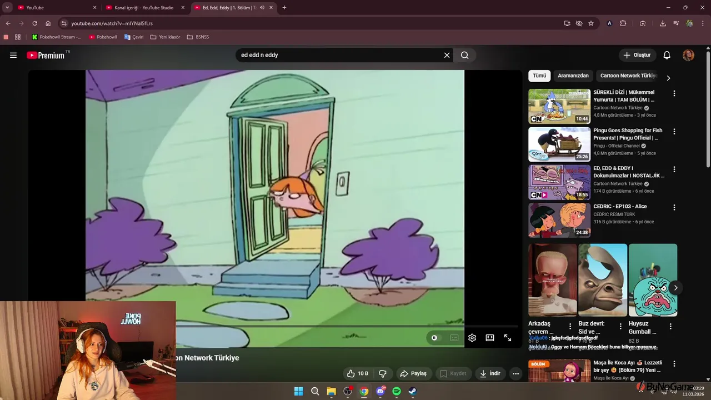Image resolution: width=711 pixels, height=400 pixels.
Task: Open Discord from the taskbar
Action: (380, 391)
